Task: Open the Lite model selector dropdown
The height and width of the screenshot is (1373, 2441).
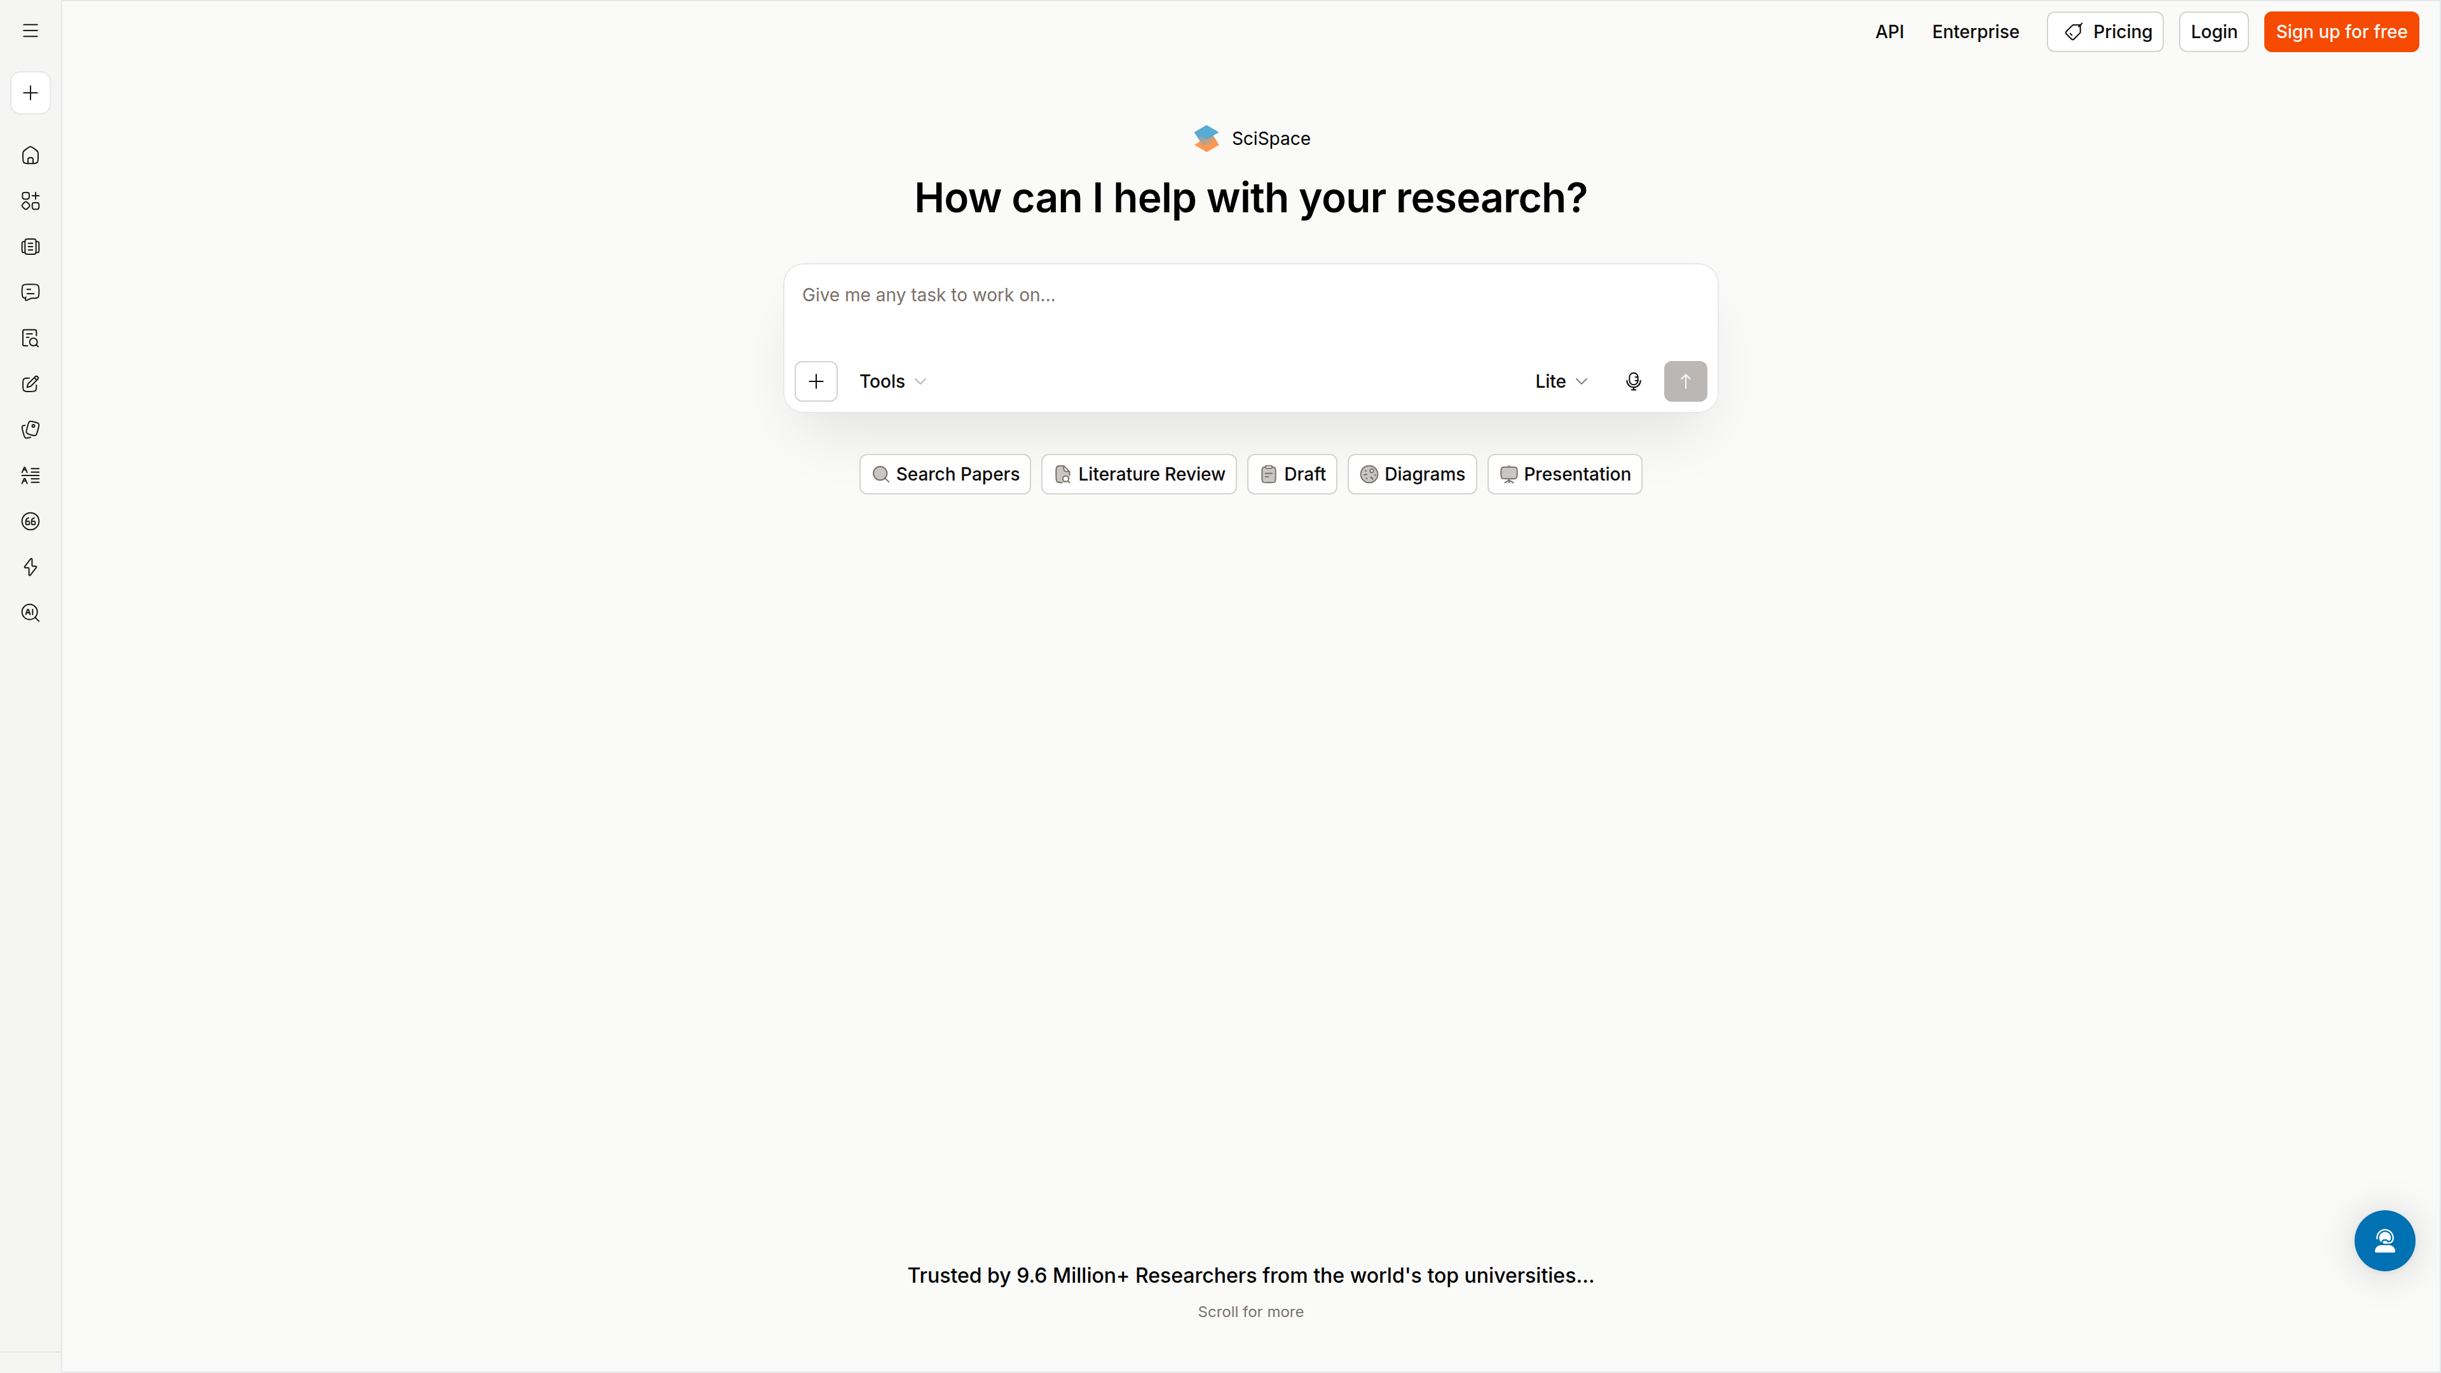Action: (x=1561, y=381)
